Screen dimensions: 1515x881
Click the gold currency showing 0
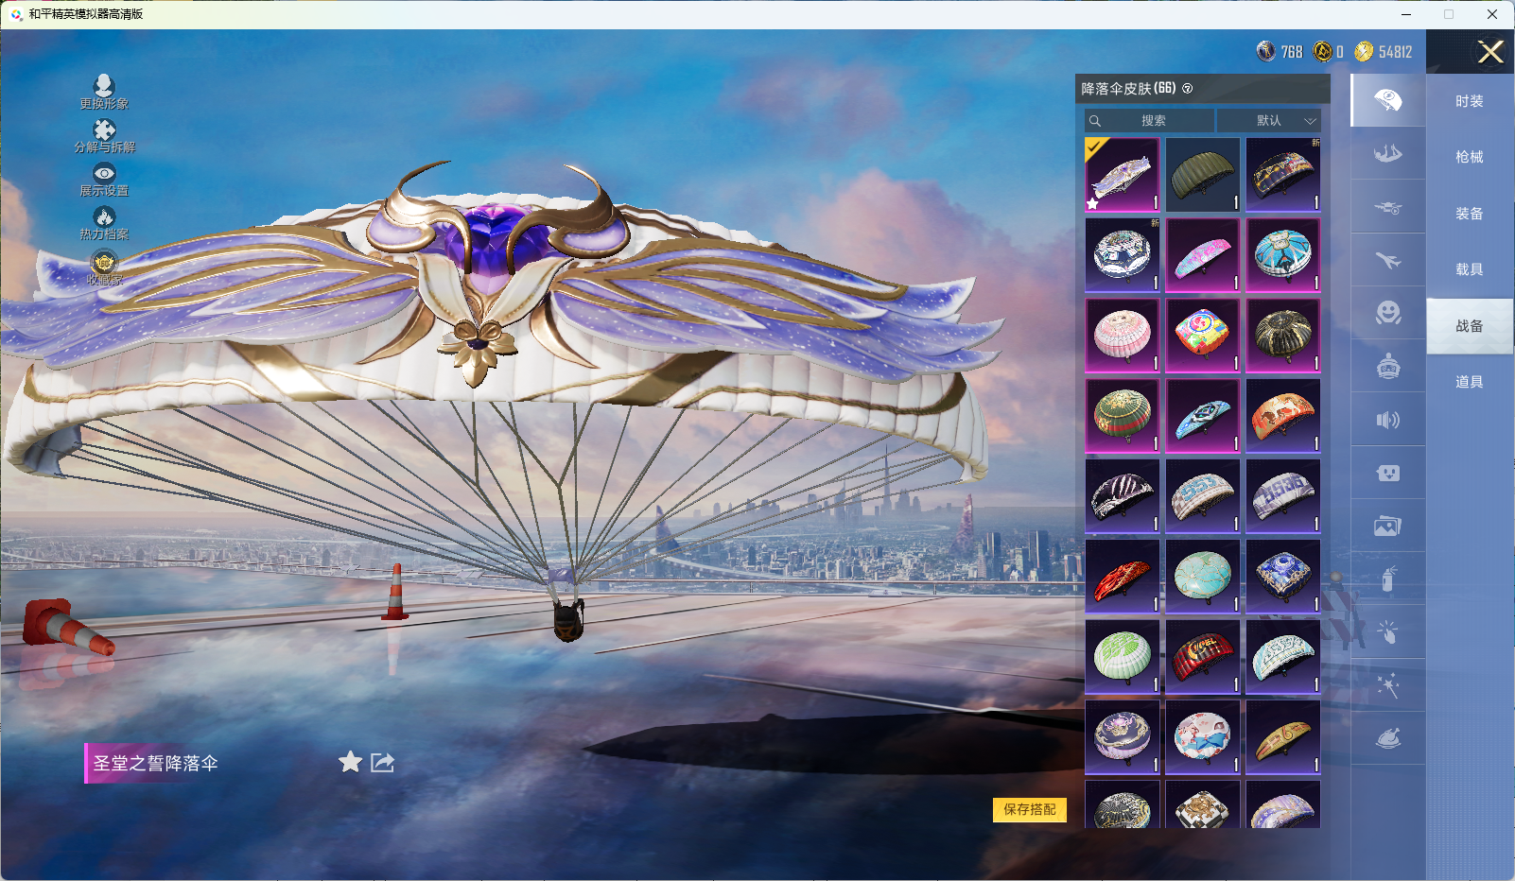(x=1323, y=52)
